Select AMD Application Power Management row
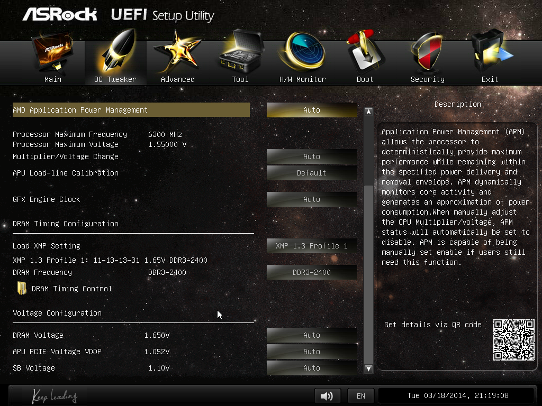The image size is (542, 406). tap(131, 110)
